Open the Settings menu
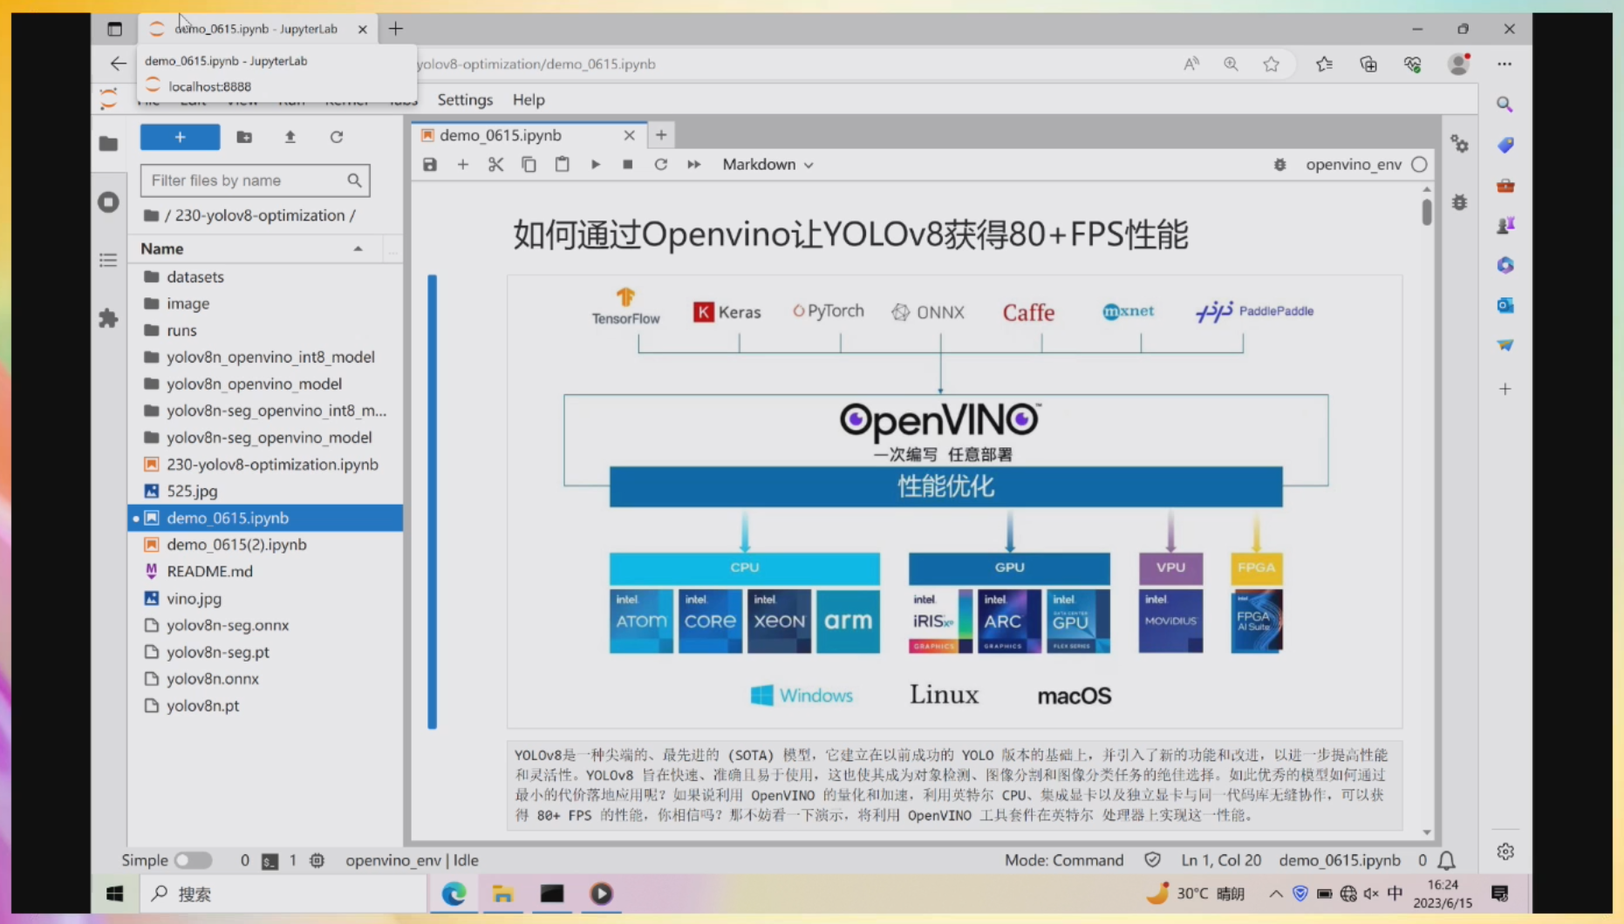 (x=465, y=99)
